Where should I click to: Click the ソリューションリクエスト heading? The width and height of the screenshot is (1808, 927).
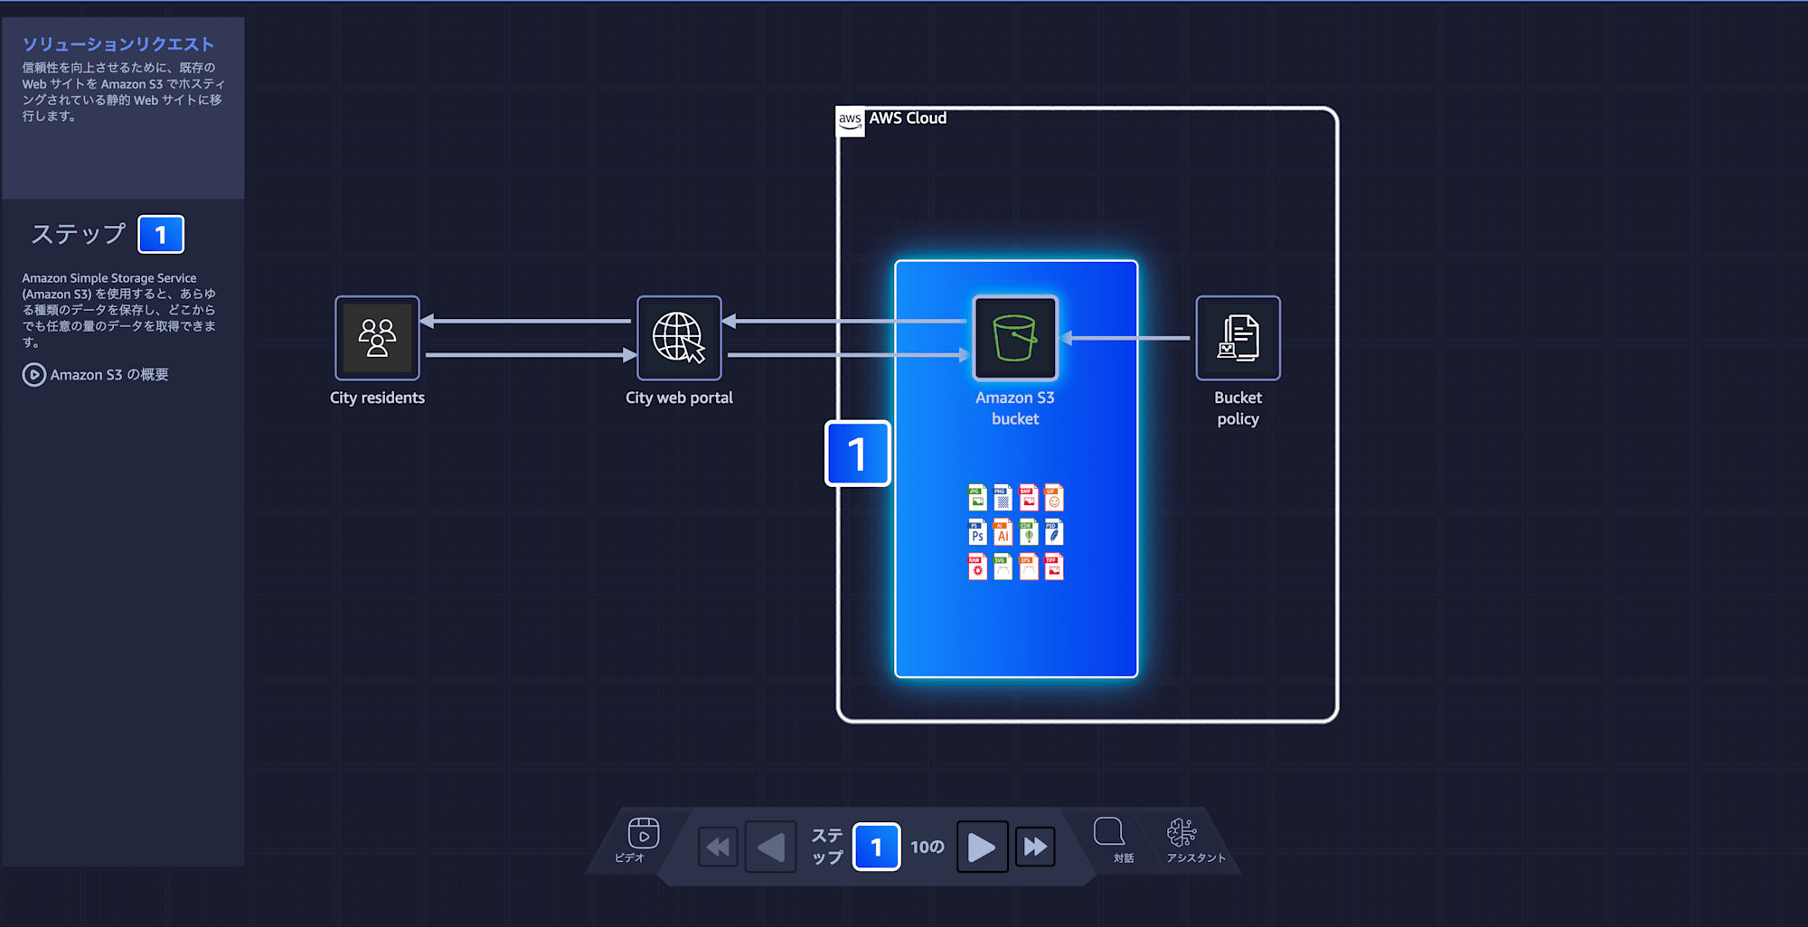118,44
